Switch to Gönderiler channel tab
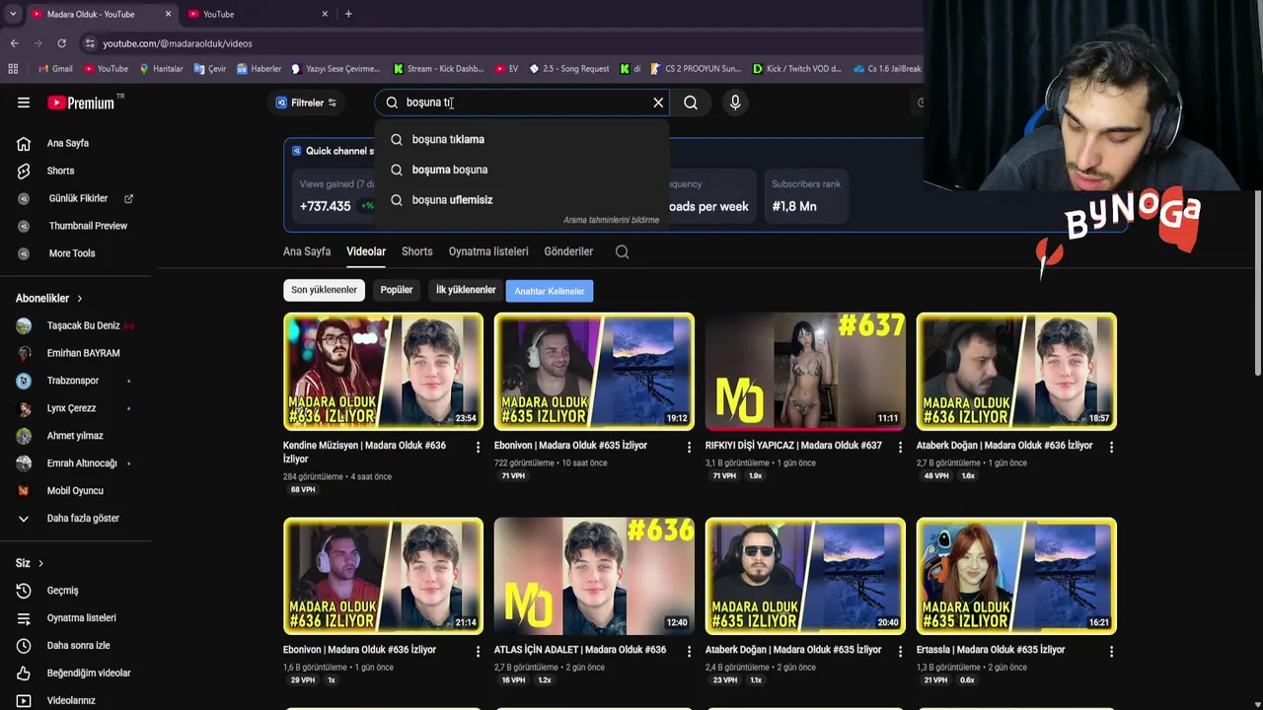The height and width of the screenshot is (710, 1263). (568, 251)
